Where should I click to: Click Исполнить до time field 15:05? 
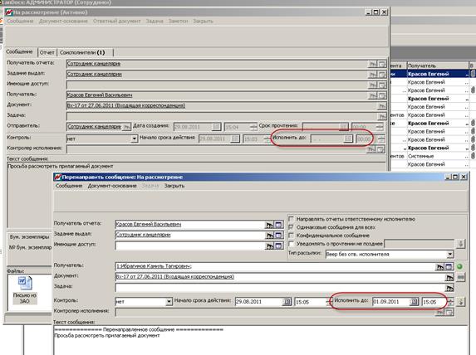pyautogui.click(x=434, y=302)
